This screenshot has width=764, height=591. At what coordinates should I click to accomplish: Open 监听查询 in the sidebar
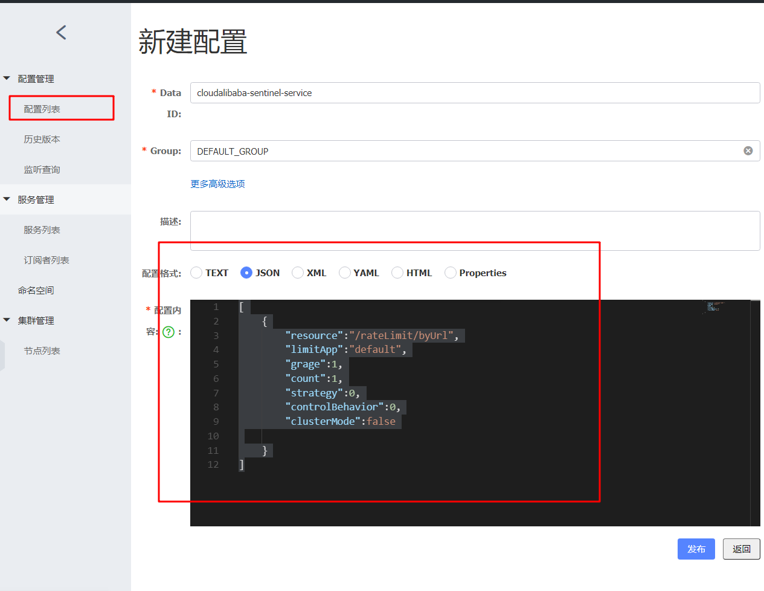[x=42, y=169]
